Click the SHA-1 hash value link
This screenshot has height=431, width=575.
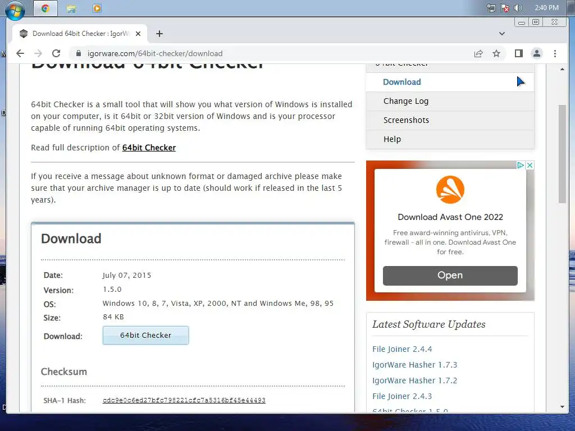click(x=184, y=400)
